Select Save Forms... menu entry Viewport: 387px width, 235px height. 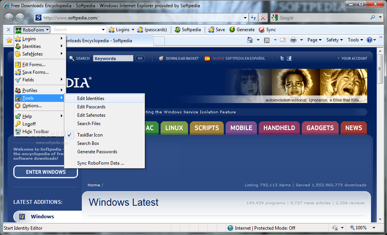click(x=39, y=72)
